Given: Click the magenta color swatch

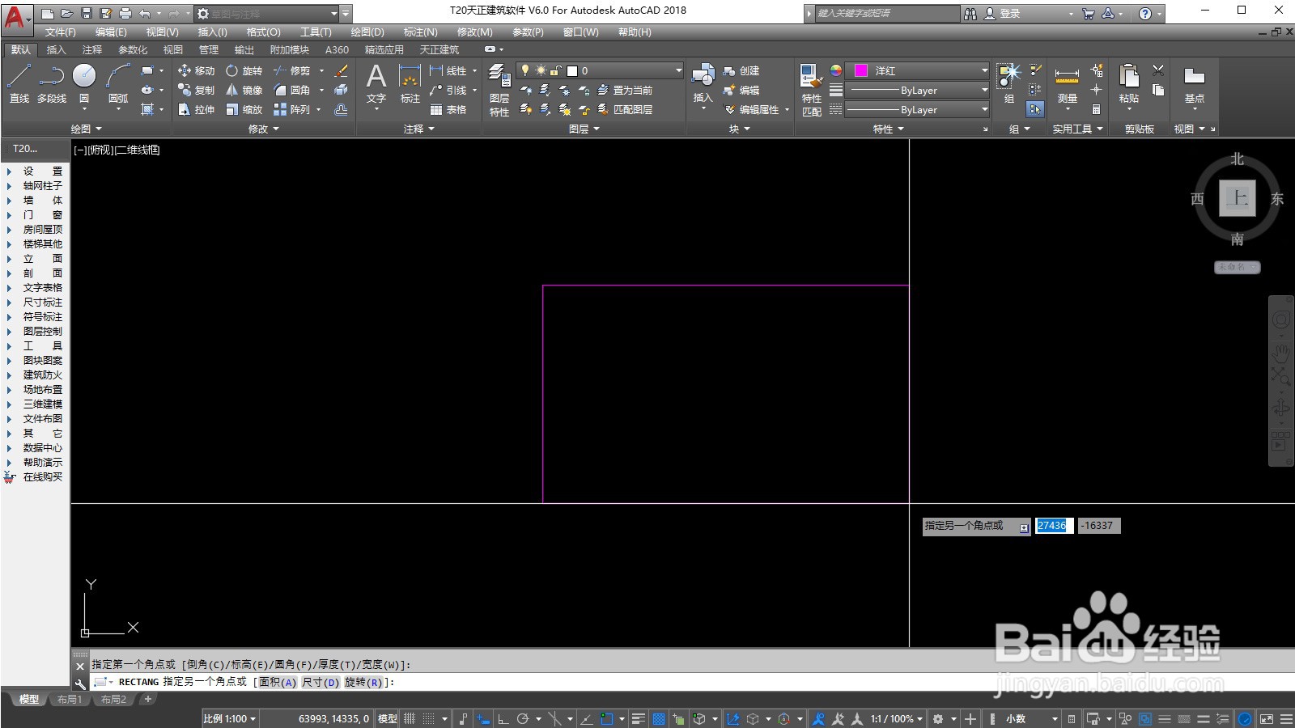Looking at the screenshot, I should 861,71.
